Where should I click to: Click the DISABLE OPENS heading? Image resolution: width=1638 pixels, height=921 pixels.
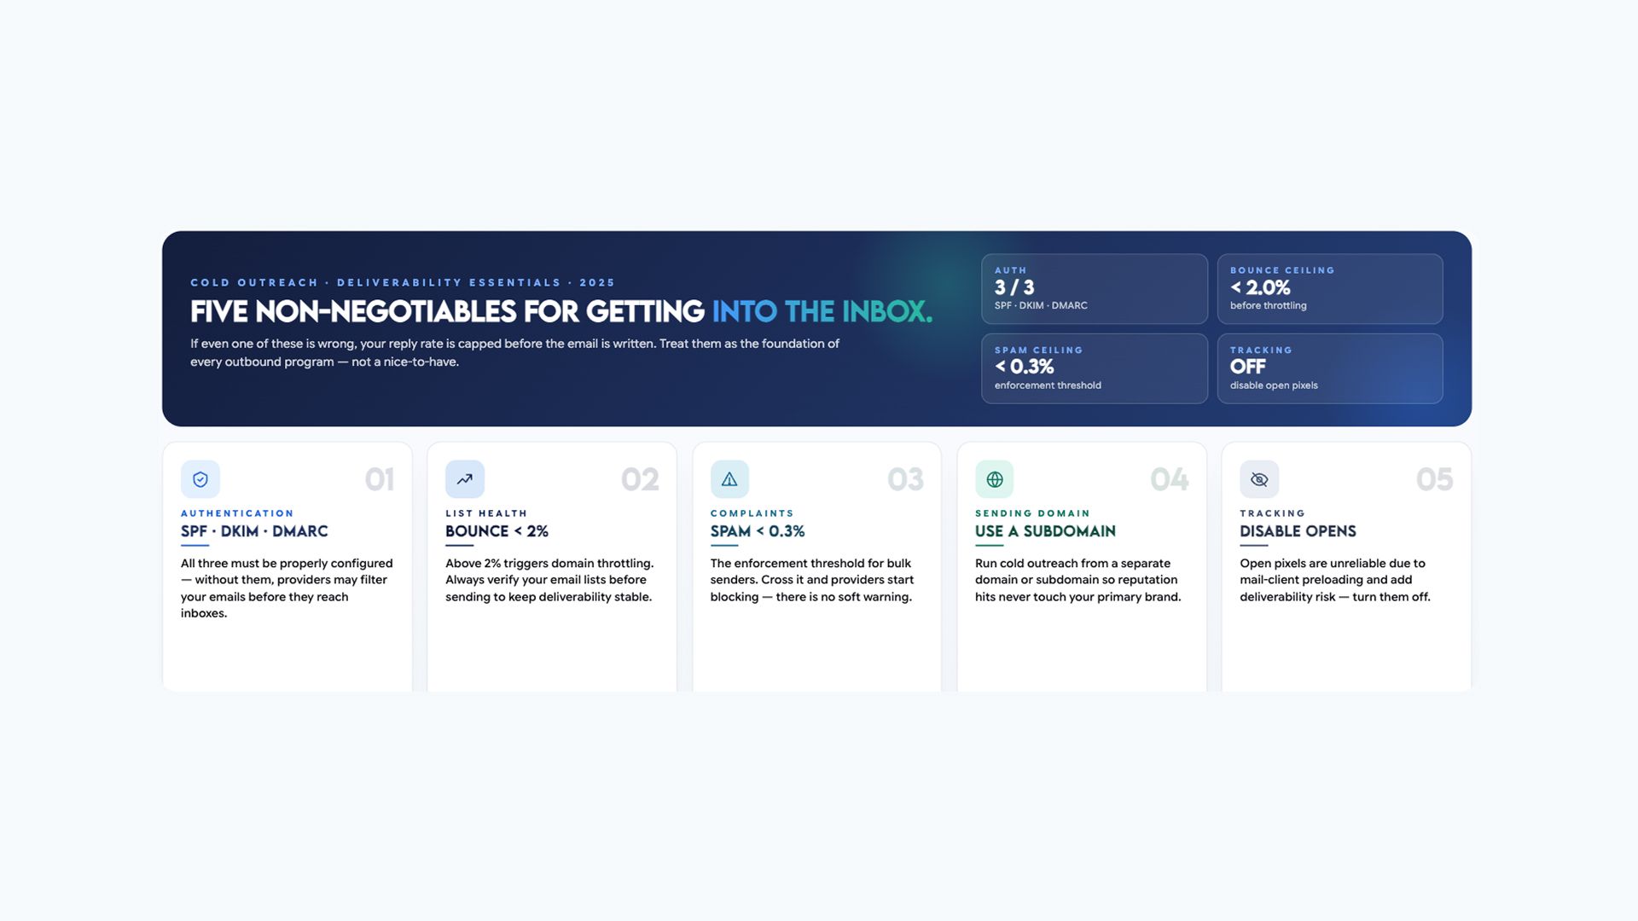pyautogui.click(x=1298, y=531)
